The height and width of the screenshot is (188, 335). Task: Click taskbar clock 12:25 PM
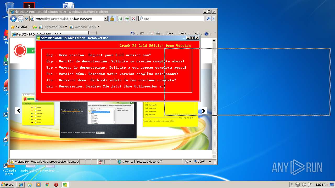[x=322, y=185]
